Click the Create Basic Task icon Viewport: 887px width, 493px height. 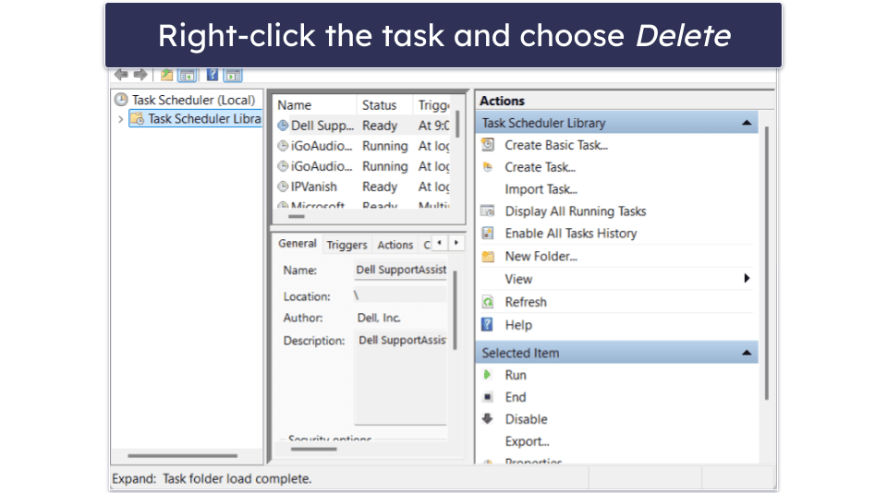click(488, 145)
